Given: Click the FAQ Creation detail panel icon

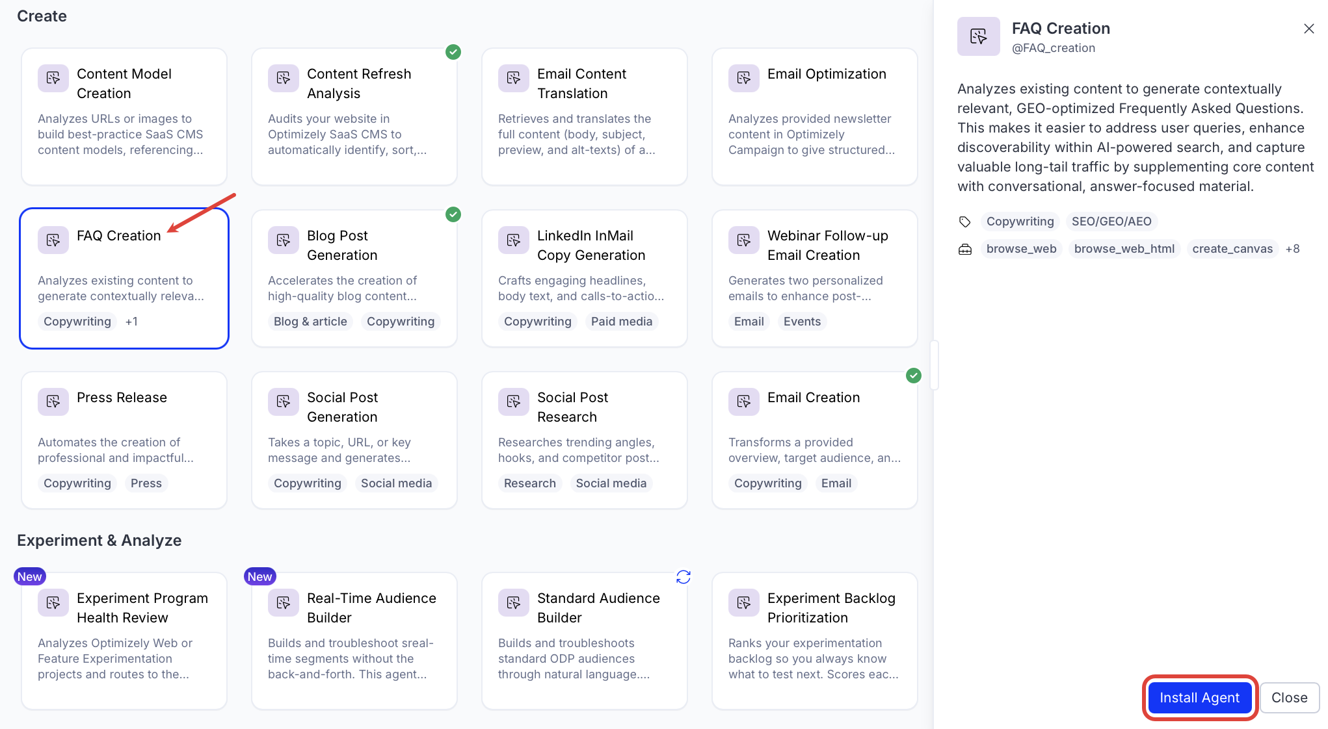Looking at the screenshot, I should pyautogui.click(x=979, y=36).
